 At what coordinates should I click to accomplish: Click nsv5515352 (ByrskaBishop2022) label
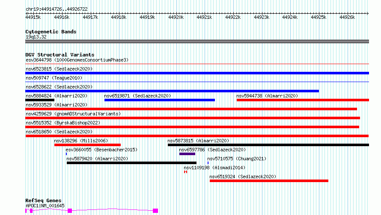(x=63, y=123)
